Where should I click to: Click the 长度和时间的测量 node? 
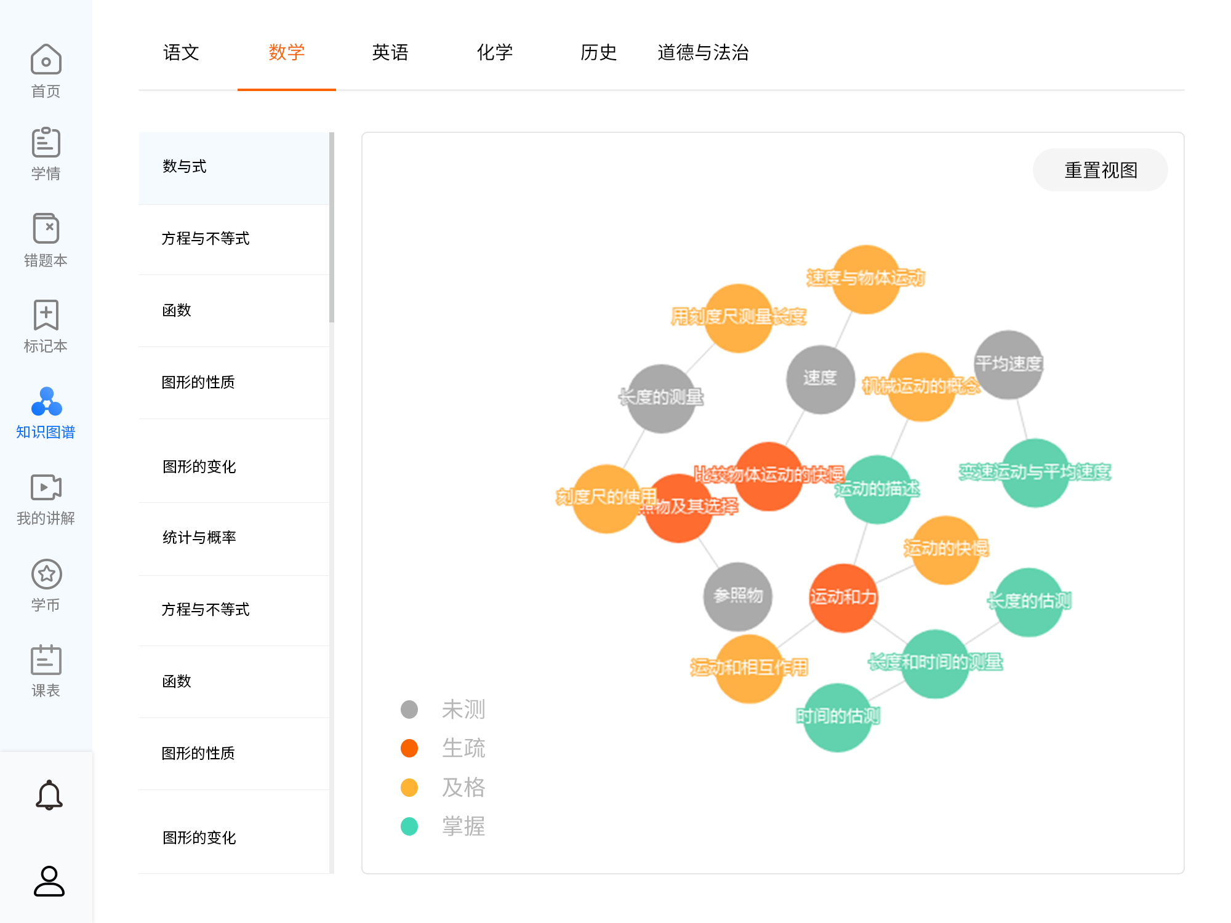[935, 663]
